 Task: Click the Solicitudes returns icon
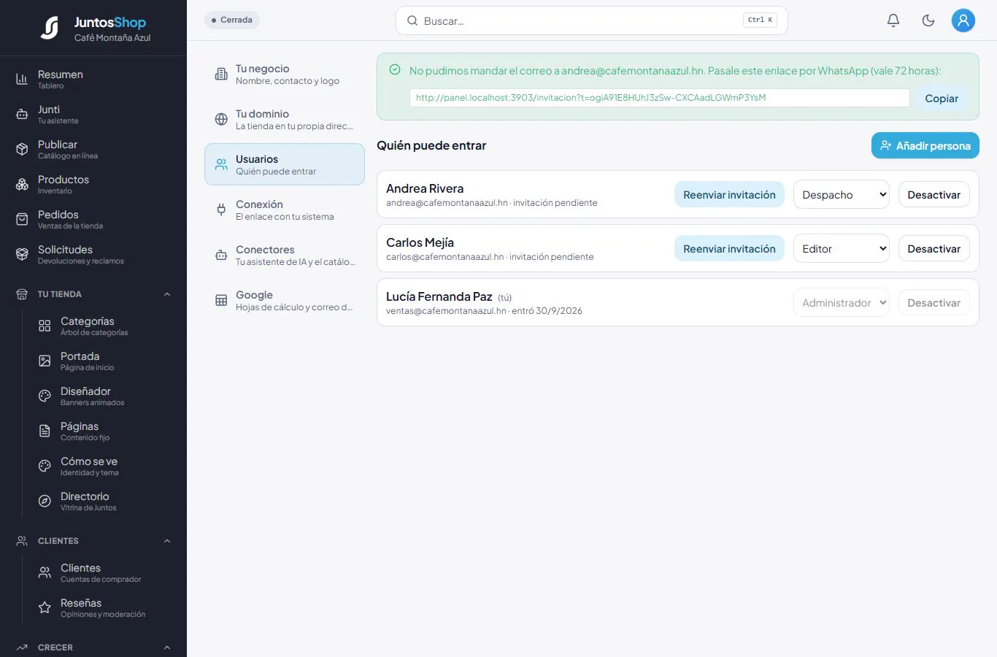(22, 254)
